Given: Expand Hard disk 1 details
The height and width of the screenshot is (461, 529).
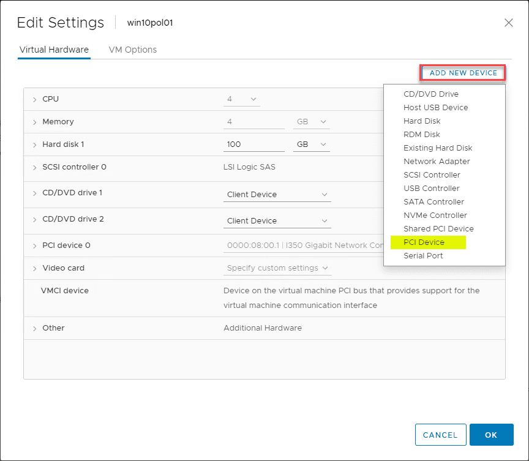Looking at the screenshot, I should point(35,144).
